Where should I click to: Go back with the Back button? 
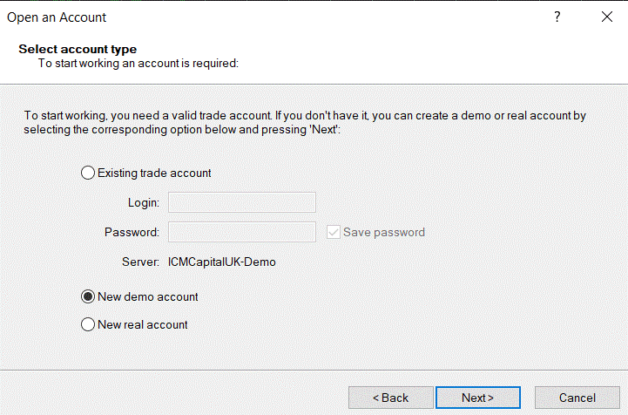[390, 398]
